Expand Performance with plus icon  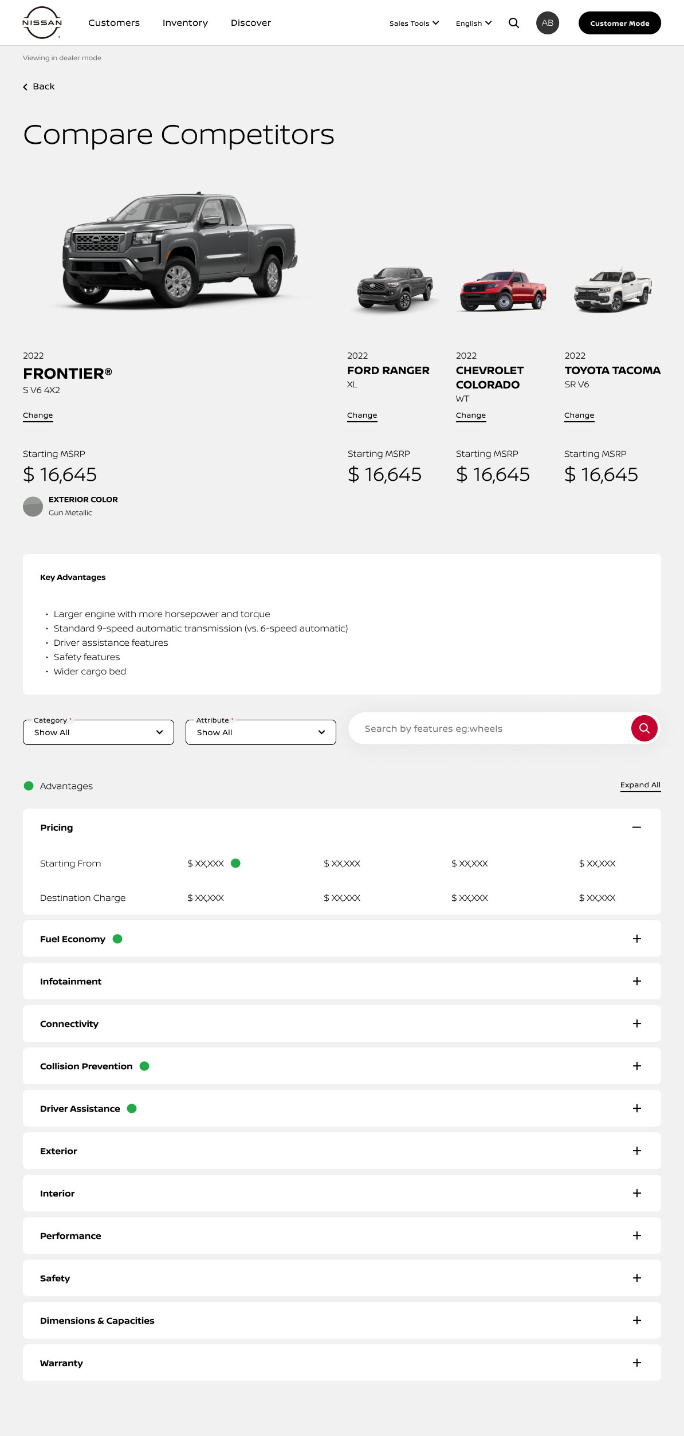[636, 1235]
